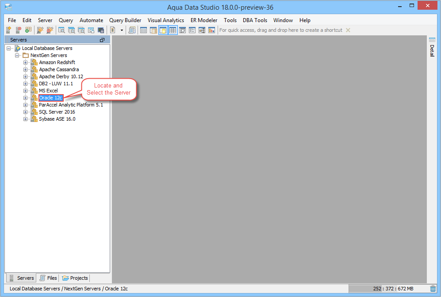This screenshot has width=441, height=297.
Task: Click the Disconnect plug toolbar icon
Action: (50, 30)
